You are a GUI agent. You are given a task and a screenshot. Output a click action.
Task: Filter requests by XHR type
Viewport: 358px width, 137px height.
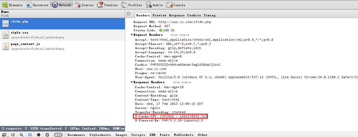(152, 135)
